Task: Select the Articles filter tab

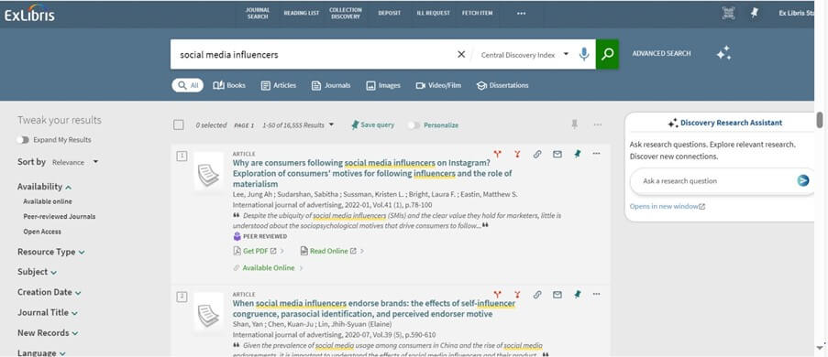Action: [x=278, y=85]
